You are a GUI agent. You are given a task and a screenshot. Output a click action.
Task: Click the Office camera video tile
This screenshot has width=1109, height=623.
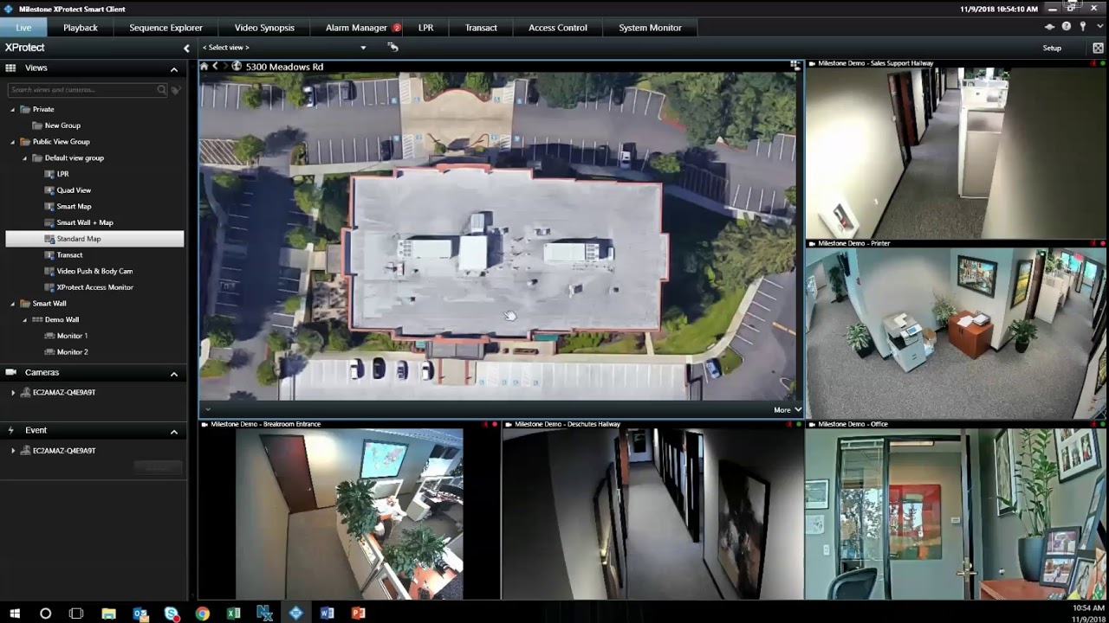click(957, 514)
